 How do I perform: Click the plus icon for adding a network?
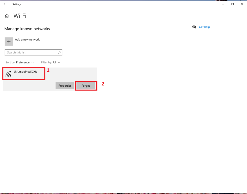(9, 41)
